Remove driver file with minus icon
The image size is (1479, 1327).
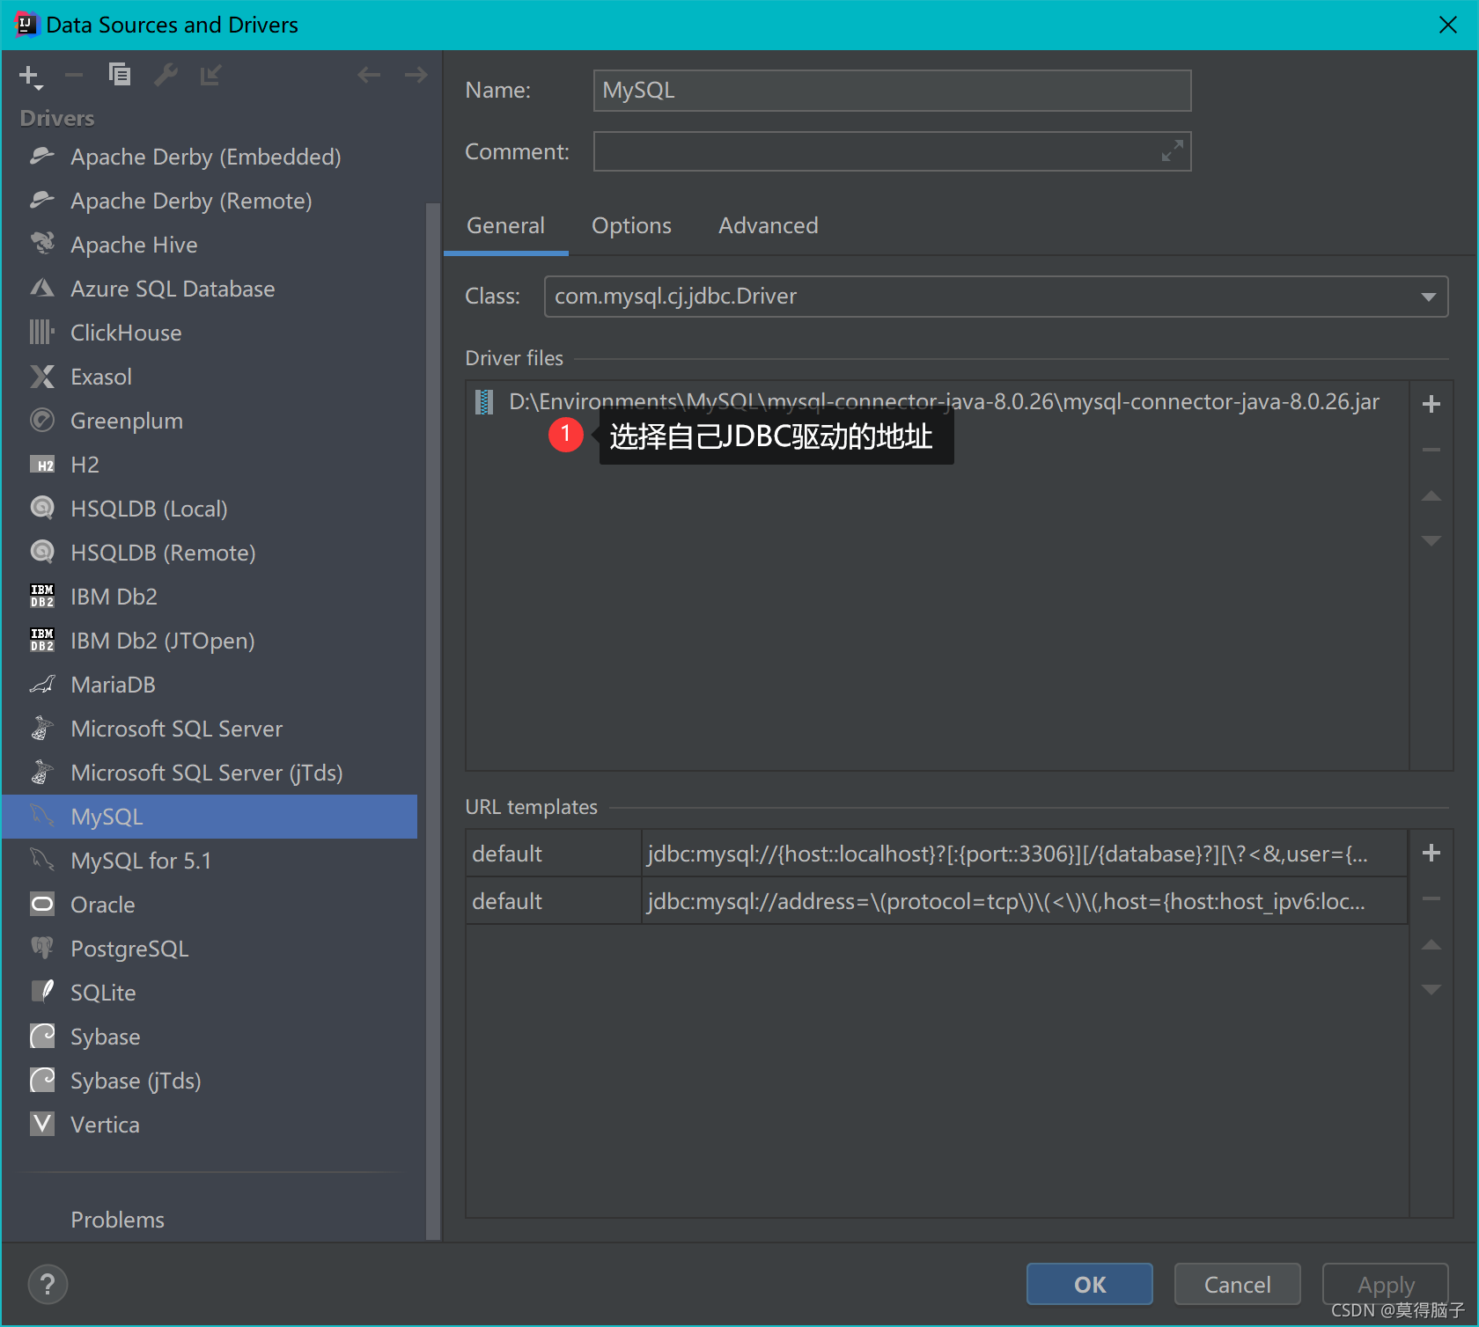[x=1431, y=450]
